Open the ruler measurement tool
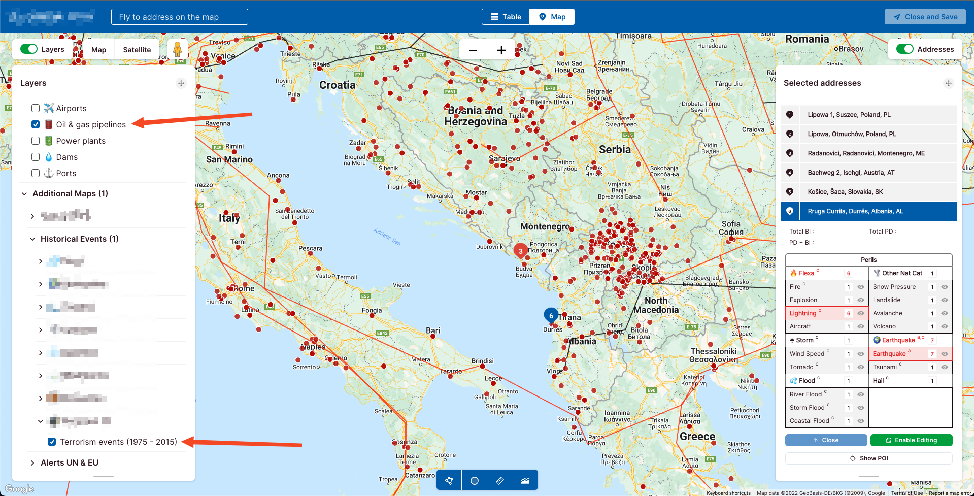The width and height of the screenshot is (974, 496). [499, 479]
